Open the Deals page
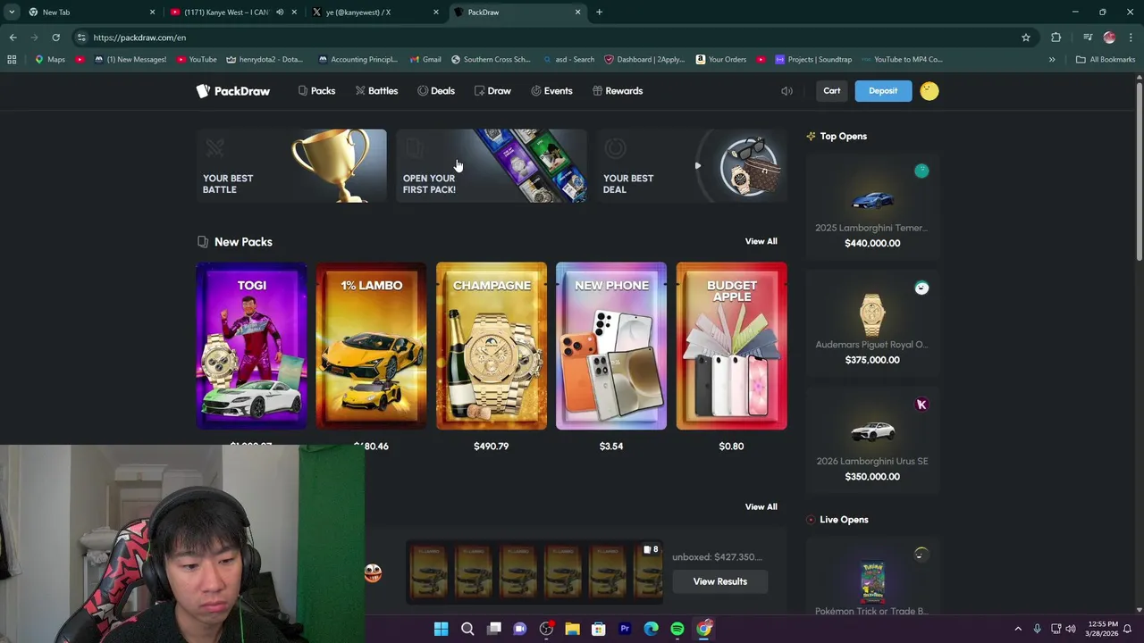The width and height of the screenshot is (1144, 643). coord(436,91)
